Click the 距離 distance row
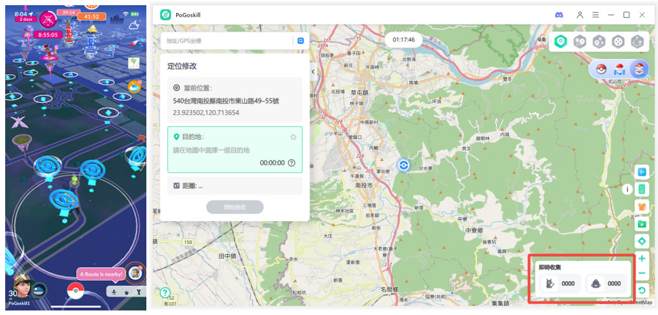Screen dimensions: 658x315 234,186
